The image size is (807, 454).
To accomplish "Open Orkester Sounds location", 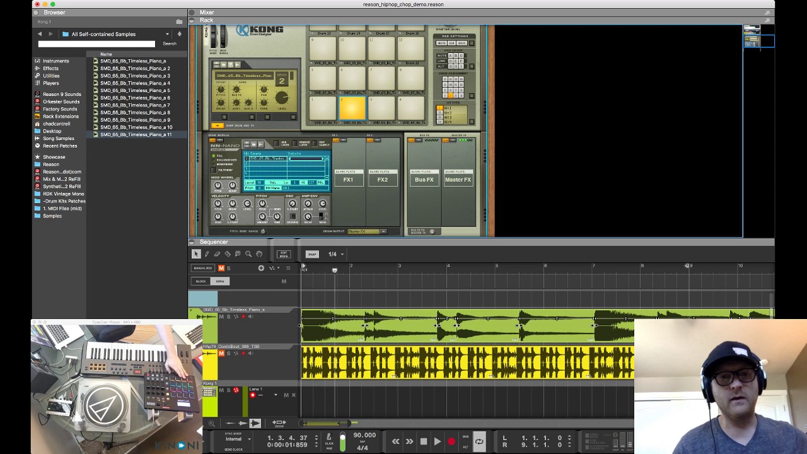I will 61,102.
